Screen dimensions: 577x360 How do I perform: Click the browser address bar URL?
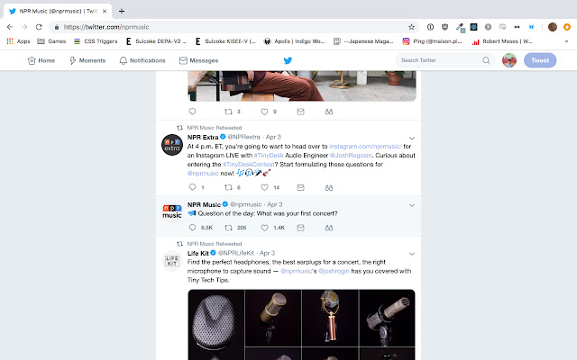106,27
